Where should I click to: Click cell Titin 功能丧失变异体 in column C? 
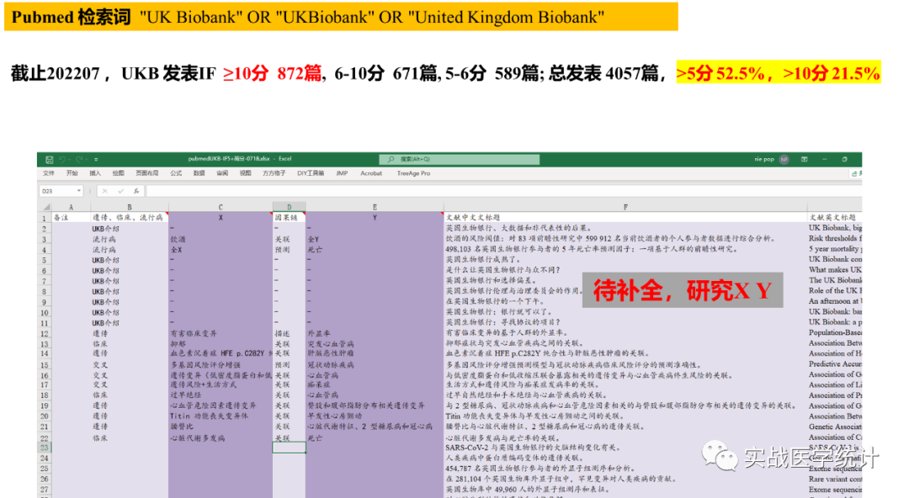pos(221,416)
